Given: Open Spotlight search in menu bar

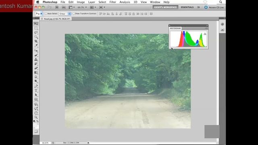Looking at the screenshot, I should [x=221, y=2].
